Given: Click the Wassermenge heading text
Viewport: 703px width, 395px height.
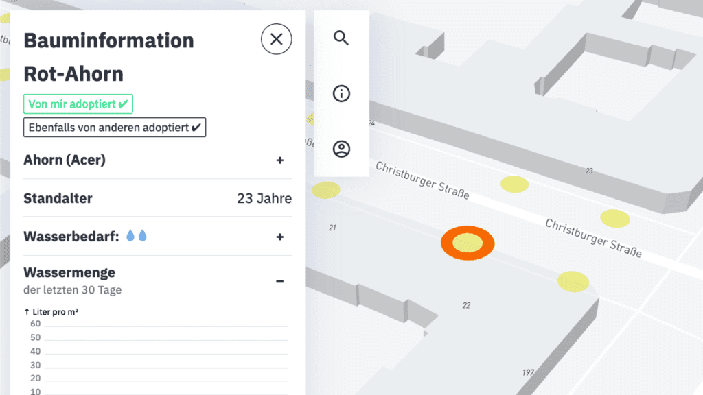Looking at the screenshot, I should (x=69, y=272).
